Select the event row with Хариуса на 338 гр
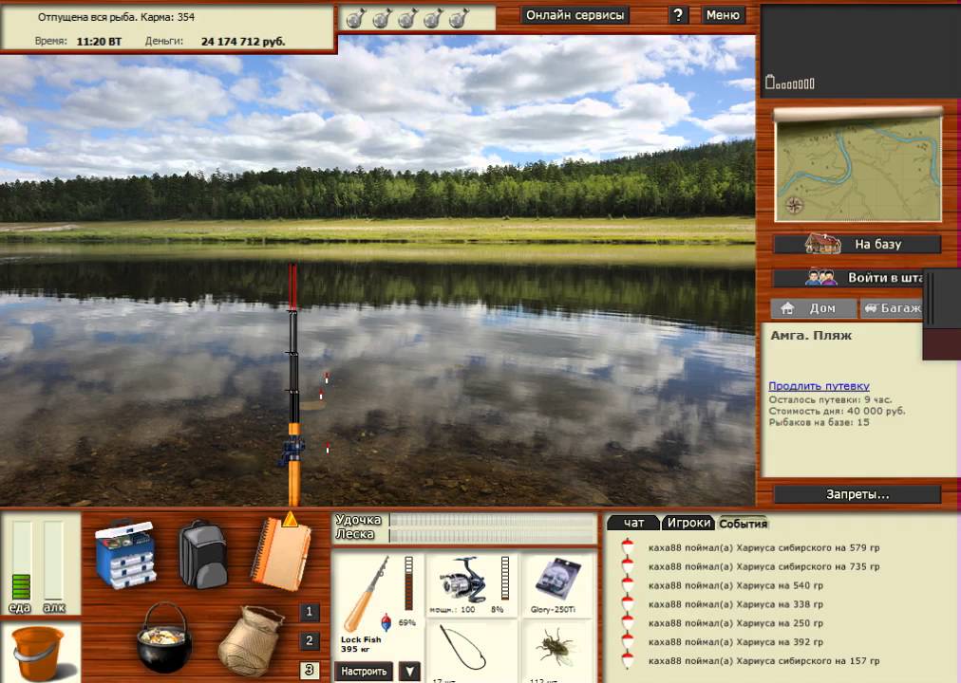The height and width of the screenshot is (683, 961). (x=736, y=604)
